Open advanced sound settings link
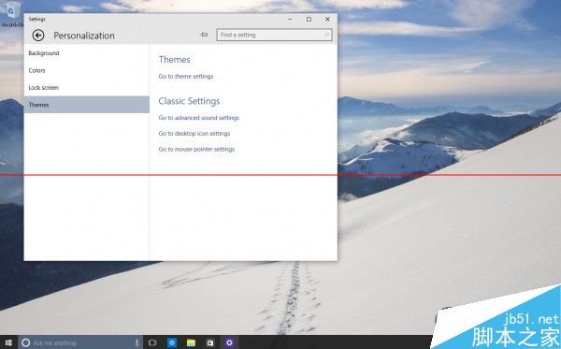Image resolution: width=561 pixels, height=349 pixels. [x=199, y=118]
